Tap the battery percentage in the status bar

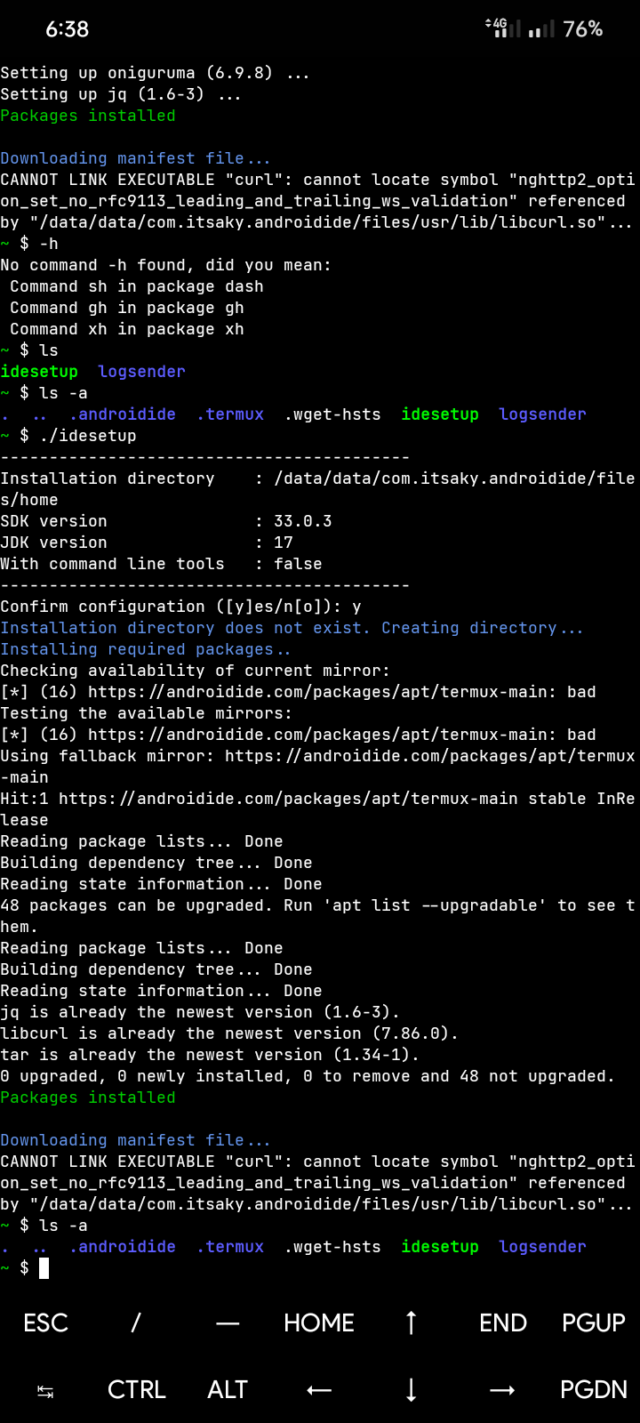pos(584,29)
